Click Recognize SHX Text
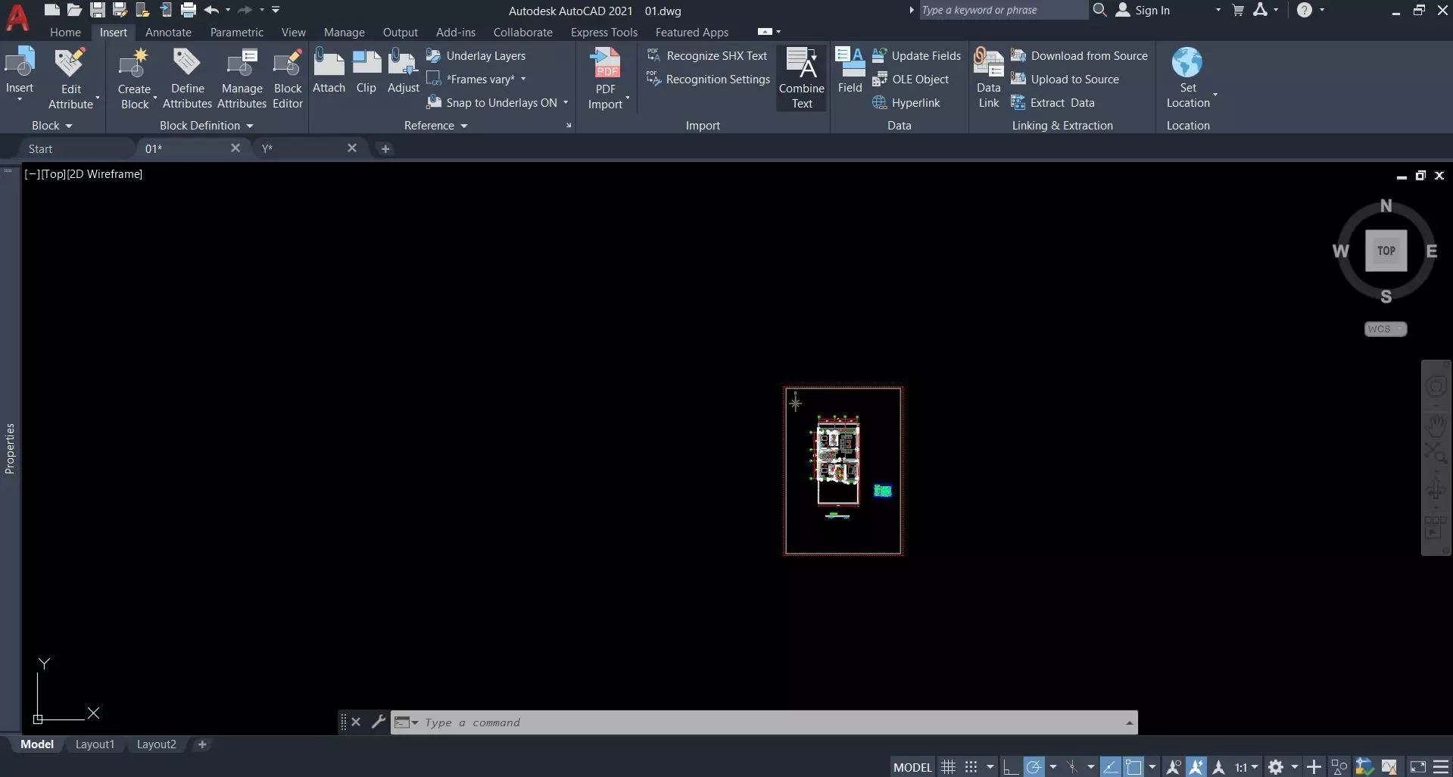1453x777 pixels. 706,55
